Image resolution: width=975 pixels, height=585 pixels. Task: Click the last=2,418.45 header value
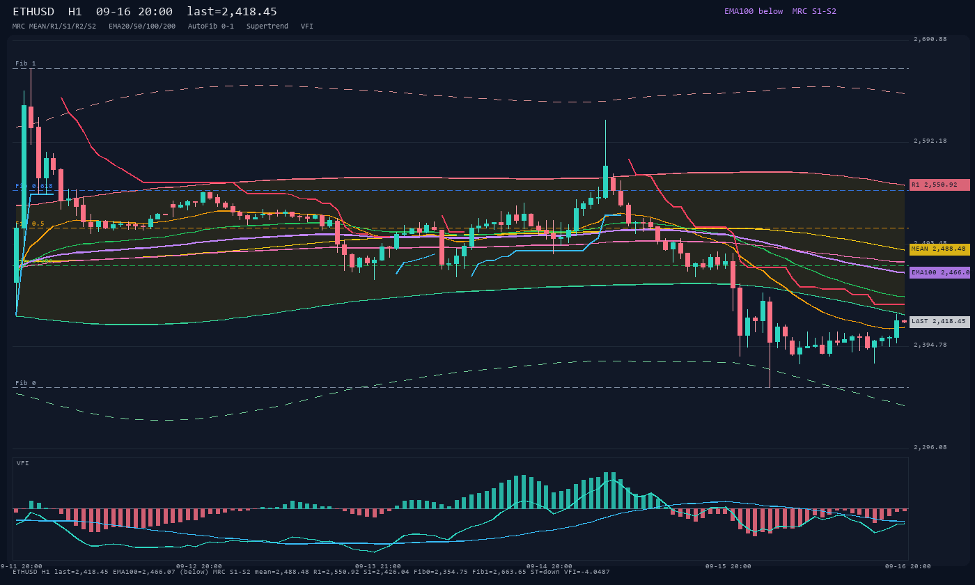[x=232, y=11]
